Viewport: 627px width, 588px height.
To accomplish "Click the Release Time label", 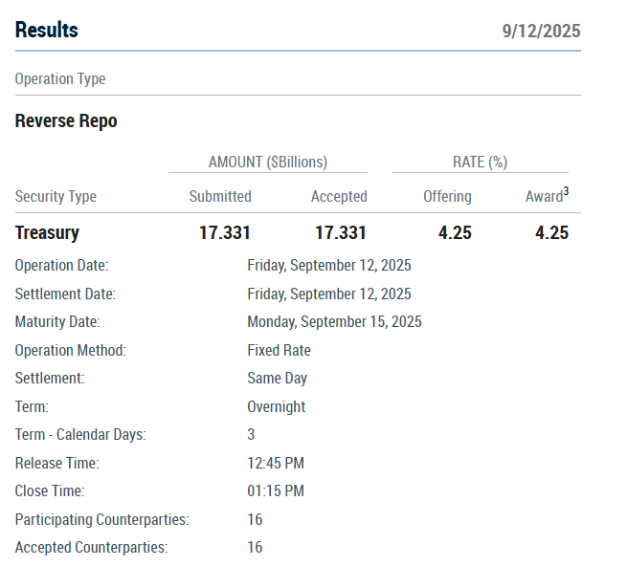I will 57,463.
